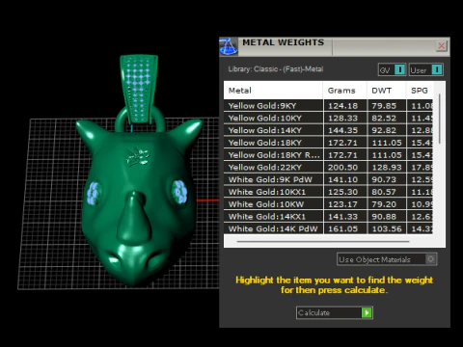Click the 82.52 DWT value
The height and width of the screenshot is (347, 463).
[x=384, y=118]
